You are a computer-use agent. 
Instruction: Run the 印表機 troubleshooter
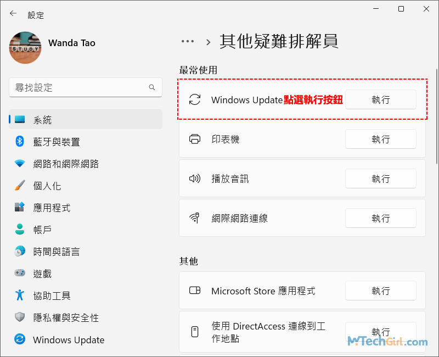click(x=380, y=140)
